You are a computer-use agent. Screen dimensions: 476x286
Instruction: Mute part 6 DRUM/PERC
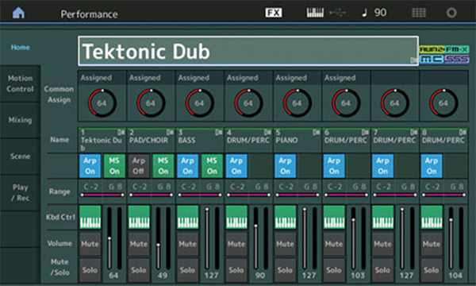coord(334,244)
